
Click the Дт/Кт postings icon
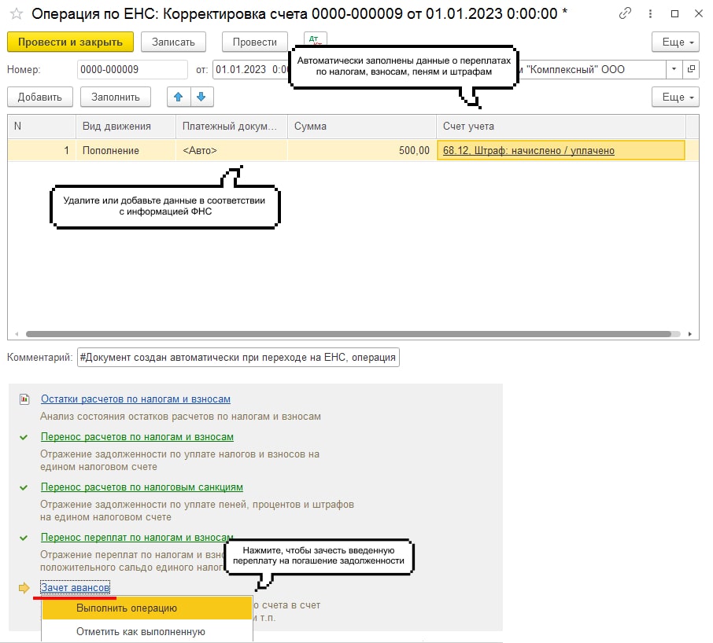[314, 40]
